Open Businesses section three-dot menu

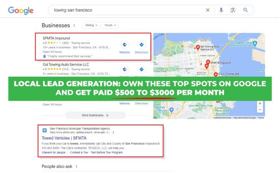tap(74, 26)
